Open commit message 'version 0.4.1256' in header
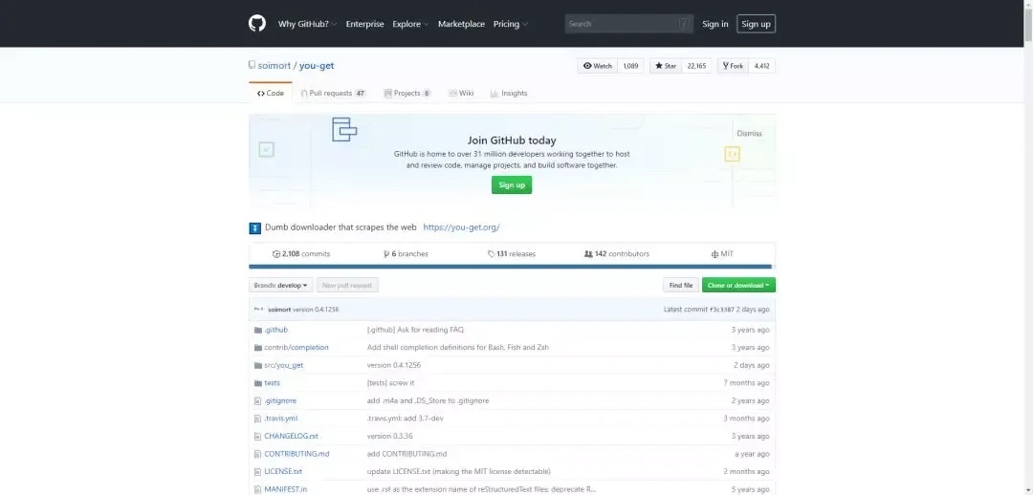 point(316,310)
